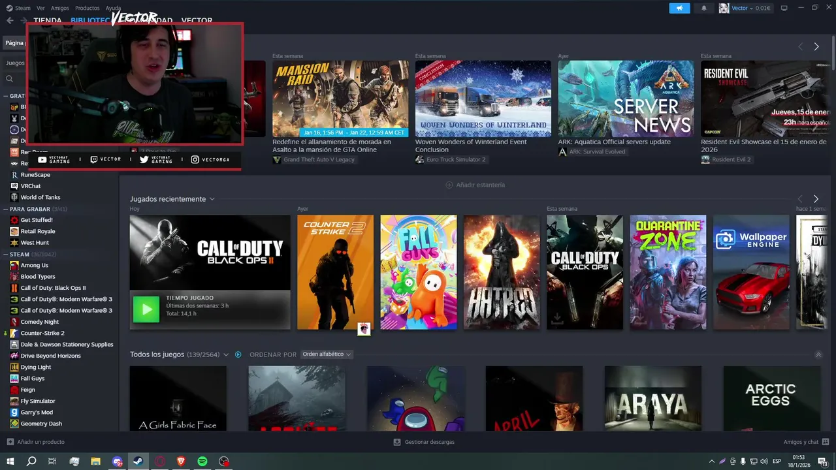Image resolution: width=836 pixels, height=470 pixels.
Task: Toggle Big Picture mode monitor icon
Action: coord(784,8)
